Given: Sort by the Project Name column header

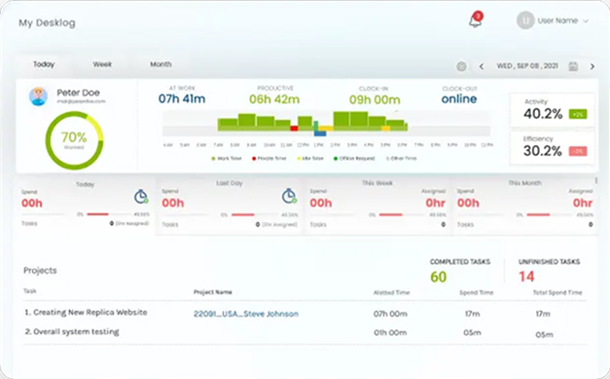Looking at the screenshot, I should [213, 292].
